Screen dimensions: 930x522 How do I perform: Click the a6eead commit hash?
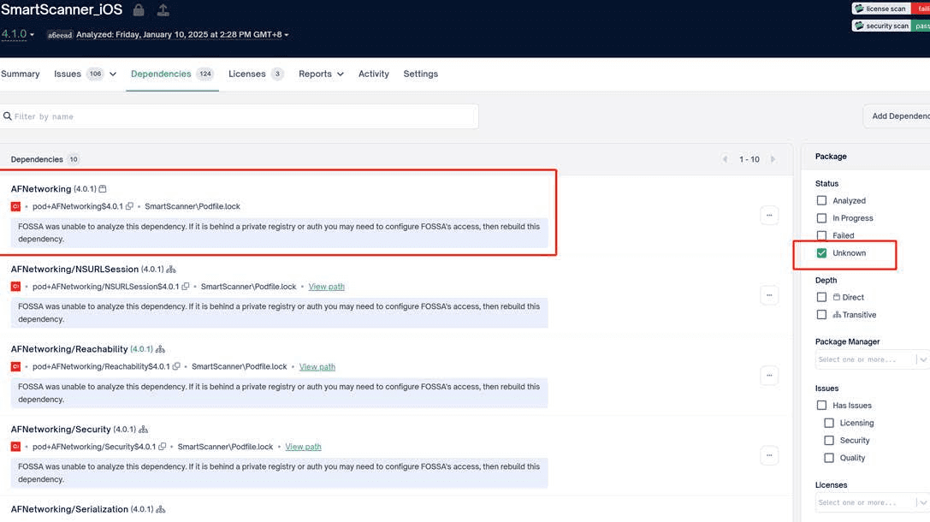click(60, 35)
